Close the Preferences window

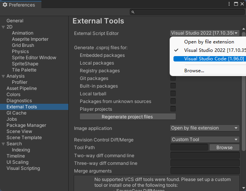(242, 4)
